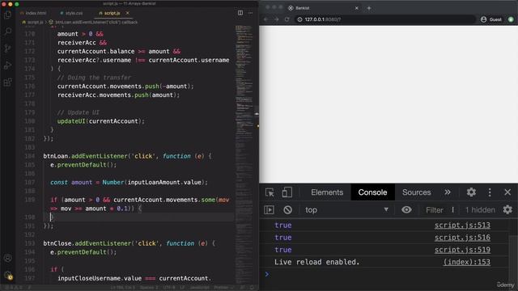Reload the Bankist page
The width and height of the screenshot is (518, 291).
[x=287, y=19]
